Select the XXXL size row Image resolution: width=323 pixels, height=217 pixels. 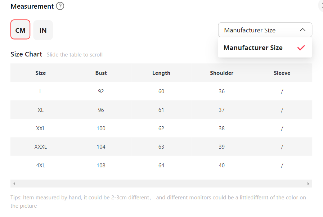click(41, 147)
